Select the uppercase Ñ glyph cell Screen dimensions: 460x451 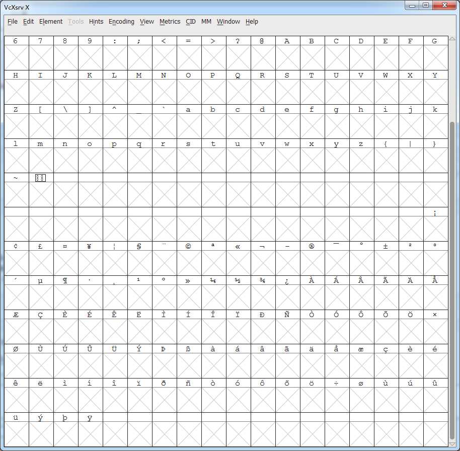tap(288, 327)
